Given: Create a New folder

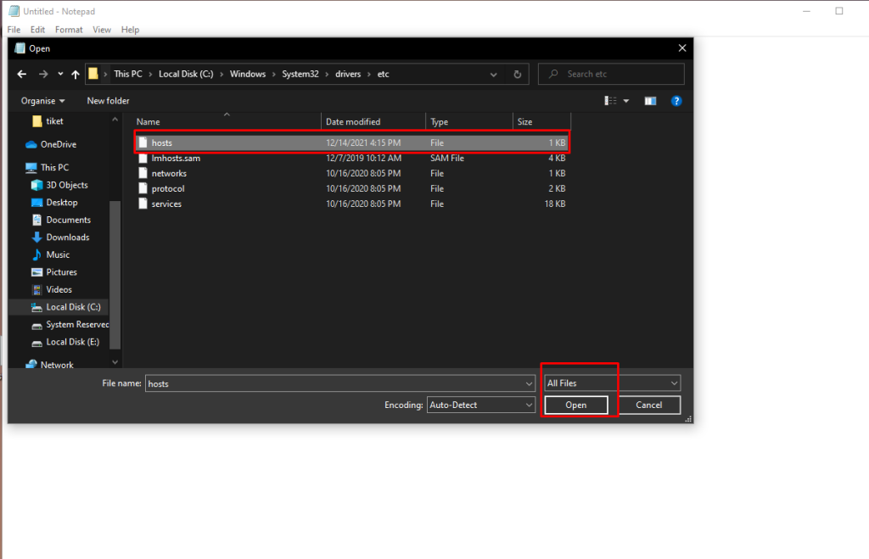Looking at the screenshot, I should (108, 101).
